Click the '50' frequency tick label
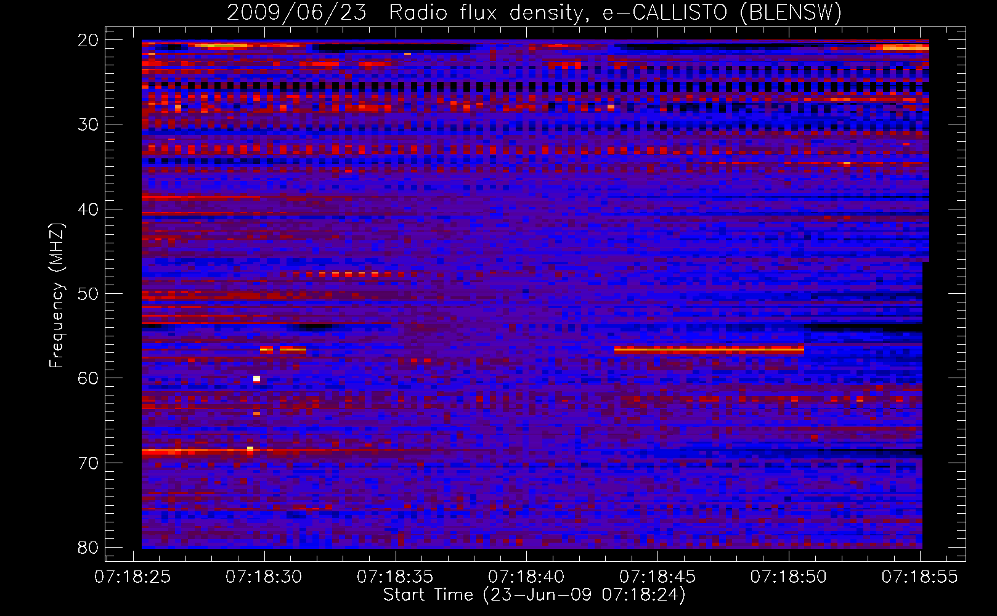This screenshot has height=616, width=997. point(88,294)
